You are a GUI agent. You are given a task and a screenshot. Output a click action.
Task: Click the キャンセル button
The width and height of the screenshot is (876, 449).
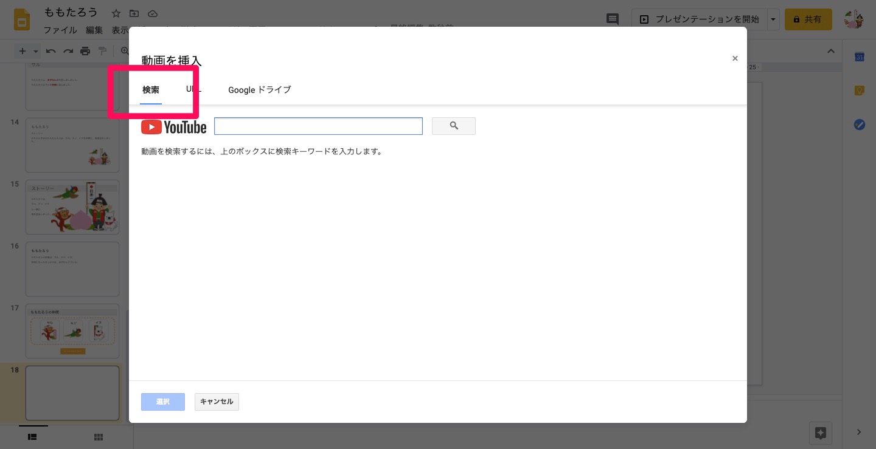[217, 402]
